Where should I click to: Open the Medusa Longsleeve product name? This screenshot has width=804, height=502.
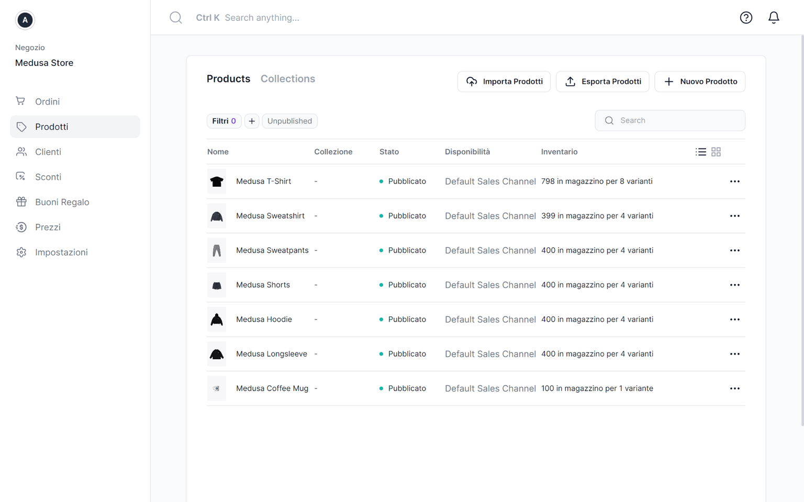(271, 354)
